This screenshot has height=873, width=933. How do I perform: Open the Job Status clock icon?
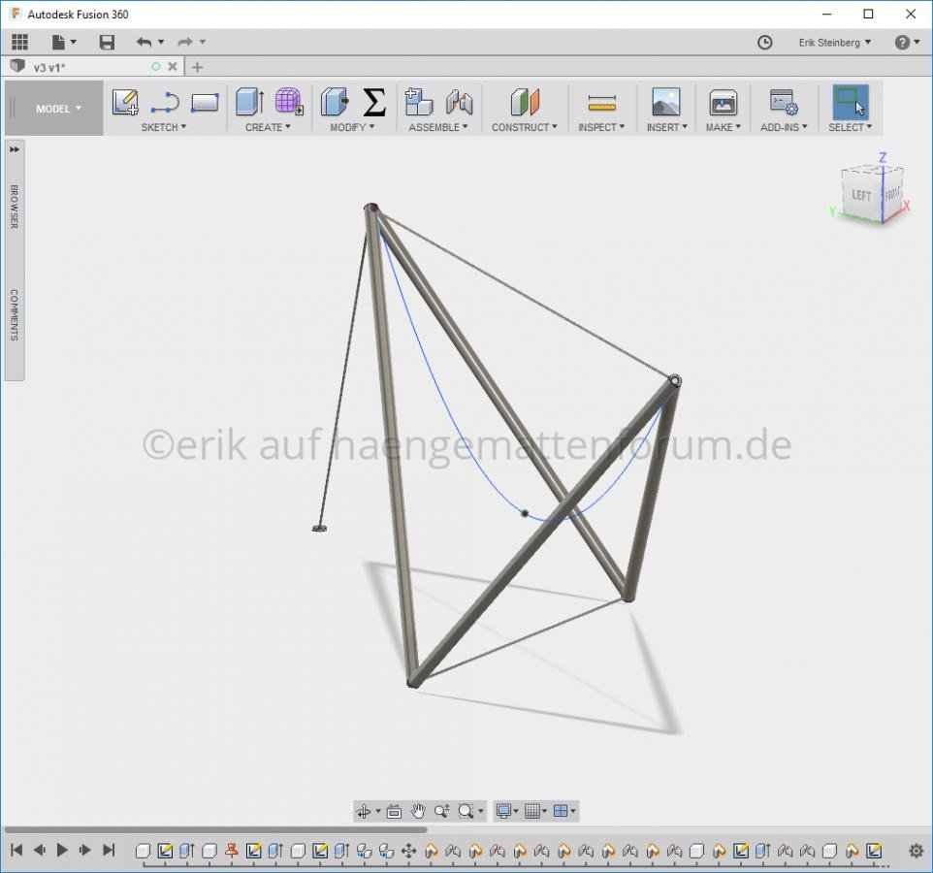click(764, 43)
